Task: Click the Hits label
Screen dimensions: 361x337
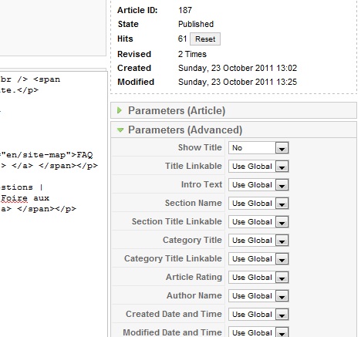Action: click(x=125, y=39)
